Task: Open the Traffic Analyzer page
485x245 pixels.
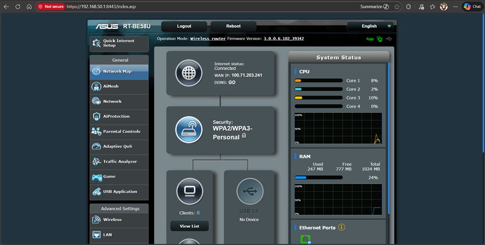Action: click(x=119, y=162)
